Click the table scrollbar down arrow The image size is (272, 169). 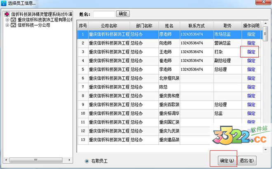tap(265, 149)
